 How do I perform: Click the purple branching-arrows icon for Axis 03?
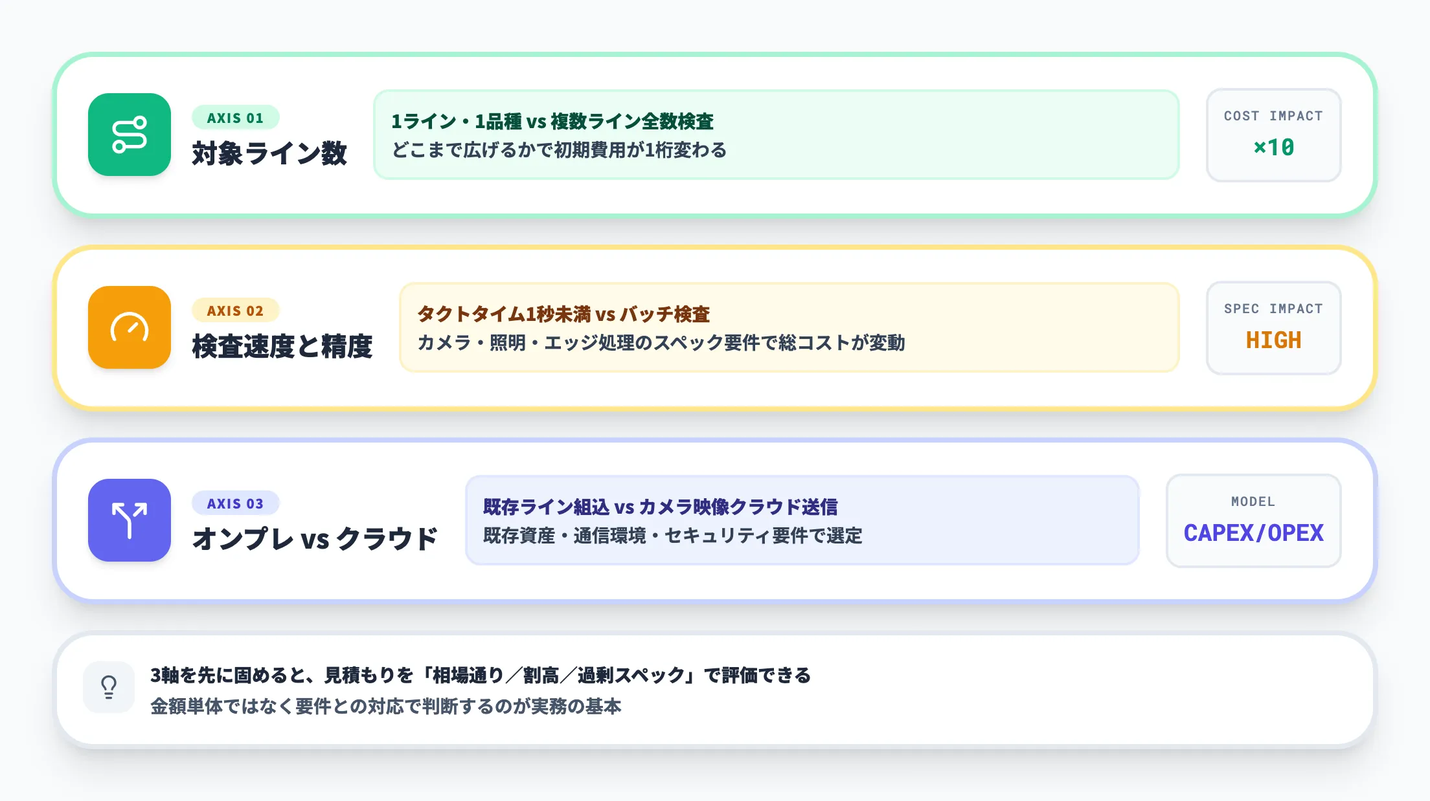(130, 520)
